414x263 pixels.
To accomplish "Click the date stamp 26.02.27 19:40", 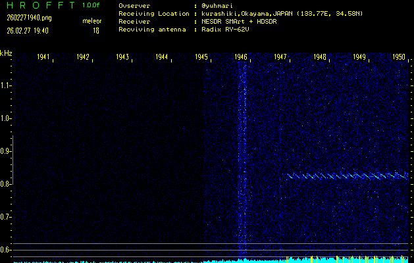I will click(28, 30).
